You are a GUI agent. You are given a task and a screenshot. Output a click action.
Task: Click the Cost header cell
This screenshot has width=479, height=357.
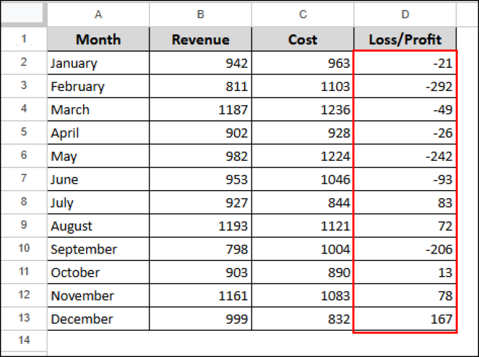pyautogui.click(x=302, y=40)
